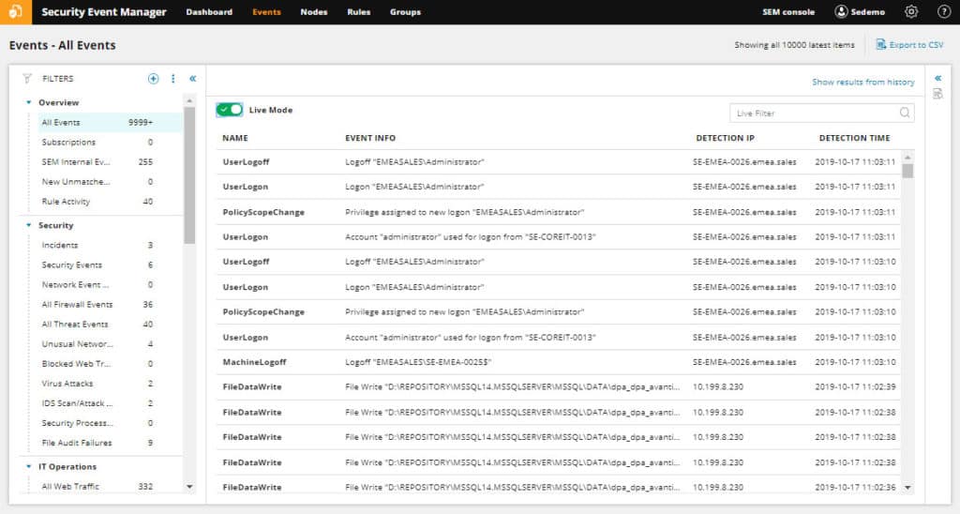Toggle Live Mode off

(x=230, y=110)
